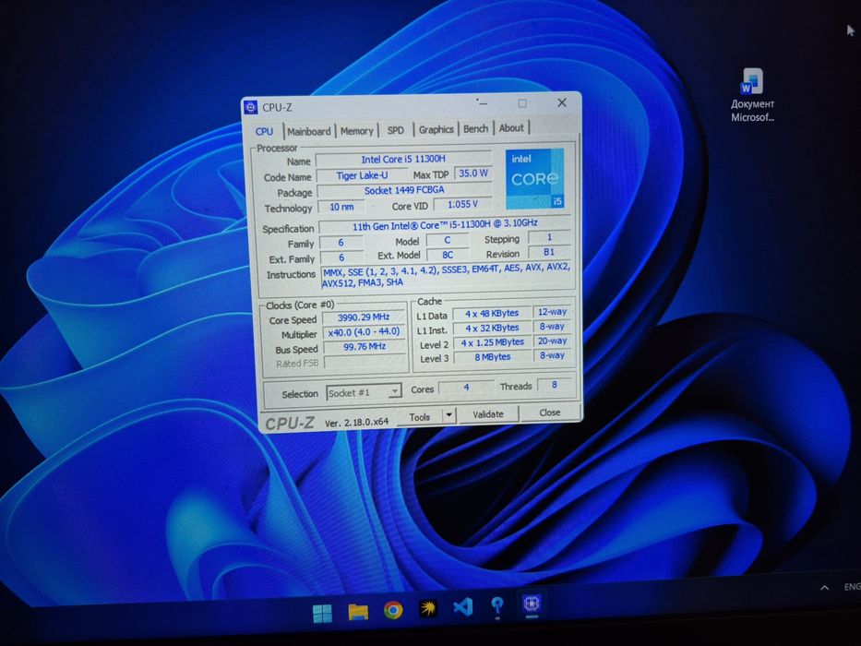The image size is (861, 646).
Task: Click the Tools button
Action: [x=420, y=417]
